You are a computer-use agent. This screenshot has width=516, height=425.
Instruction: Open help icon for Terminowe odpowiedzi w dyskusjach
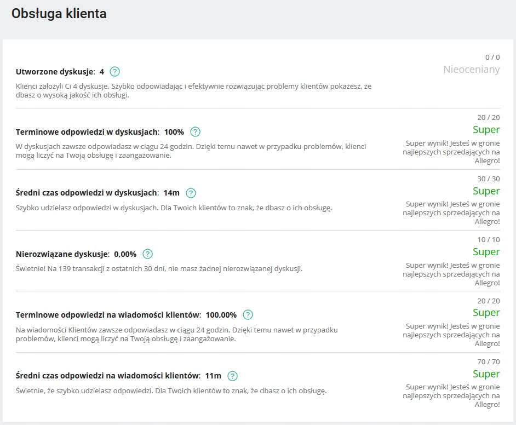click(195, 132)
